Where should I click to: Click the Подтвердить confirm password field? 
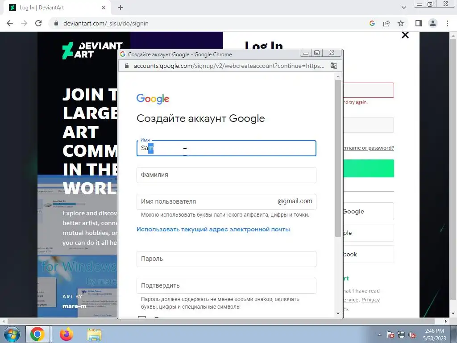(x=226, y=285)
